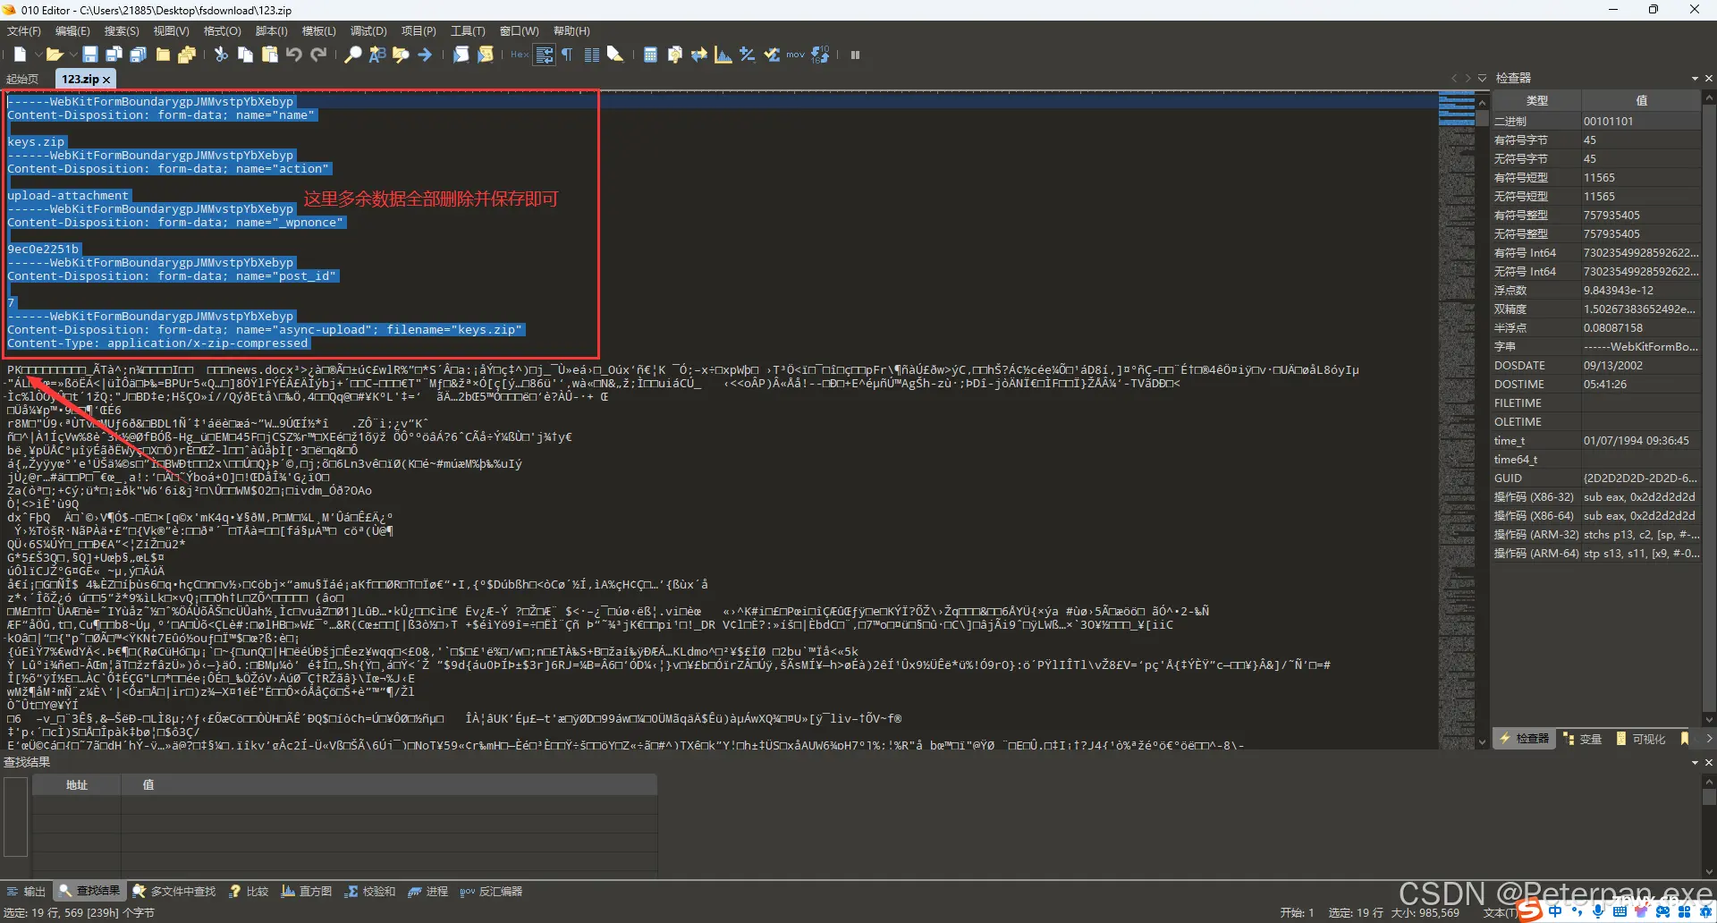The image size is (1717, 923).
Task: Close the 123.zip tab with its x
Action: tap(106, 80)
